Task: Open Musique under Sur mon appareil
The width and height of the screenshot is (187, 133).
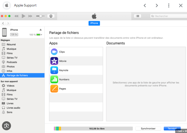Action: pyautogui.click(x=22, y=90)
